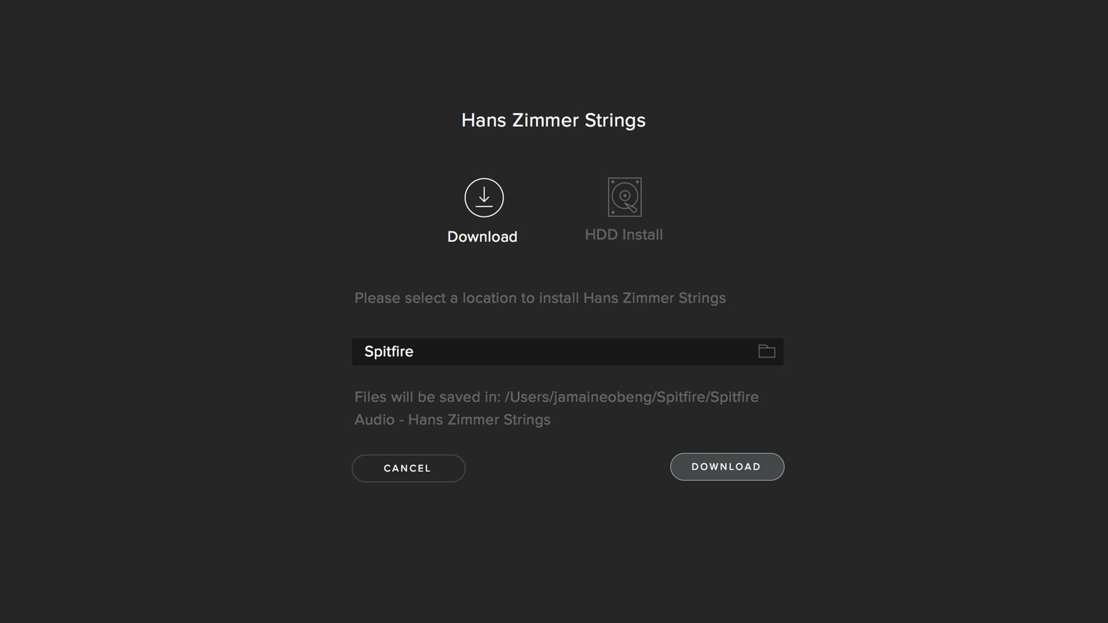This screenshot has height=623, width=1108.
Task: Start install with the DOWNLOAD button
Action: (x=727, y=467)
